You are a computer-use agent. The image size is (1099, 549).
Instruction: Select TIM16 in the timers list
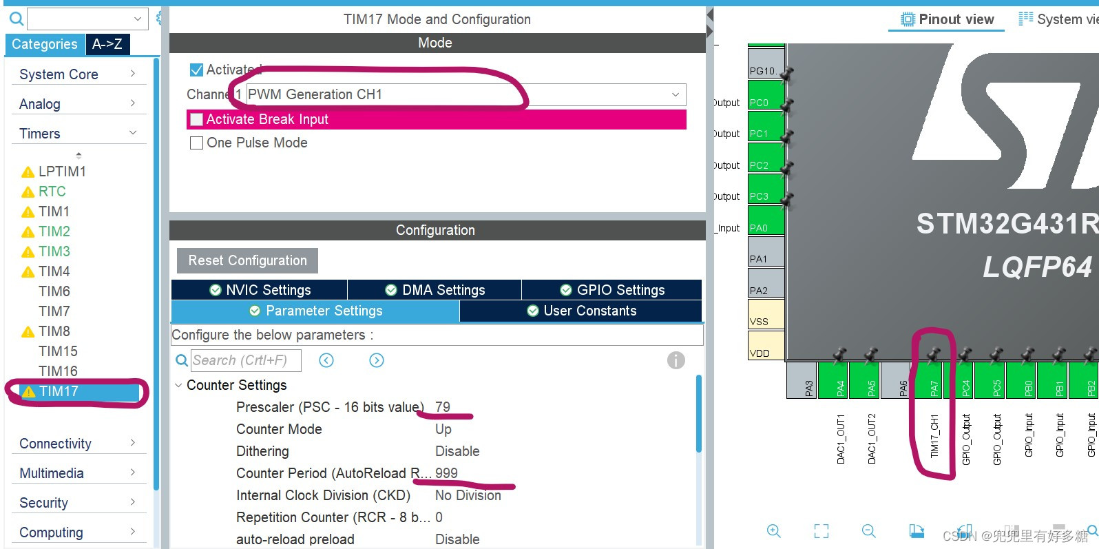58,371
